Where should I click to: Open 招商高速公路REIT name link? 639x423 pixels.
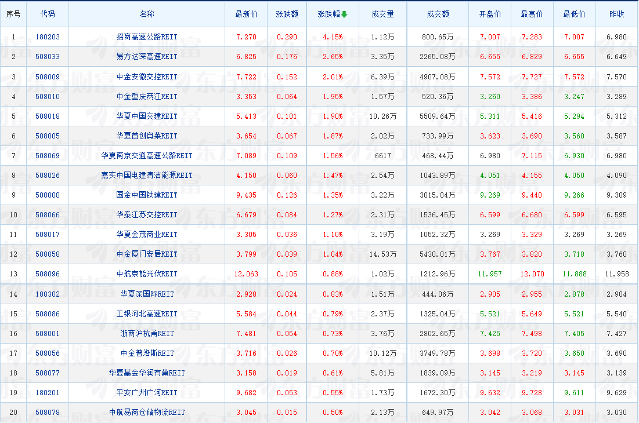(147, 37)
